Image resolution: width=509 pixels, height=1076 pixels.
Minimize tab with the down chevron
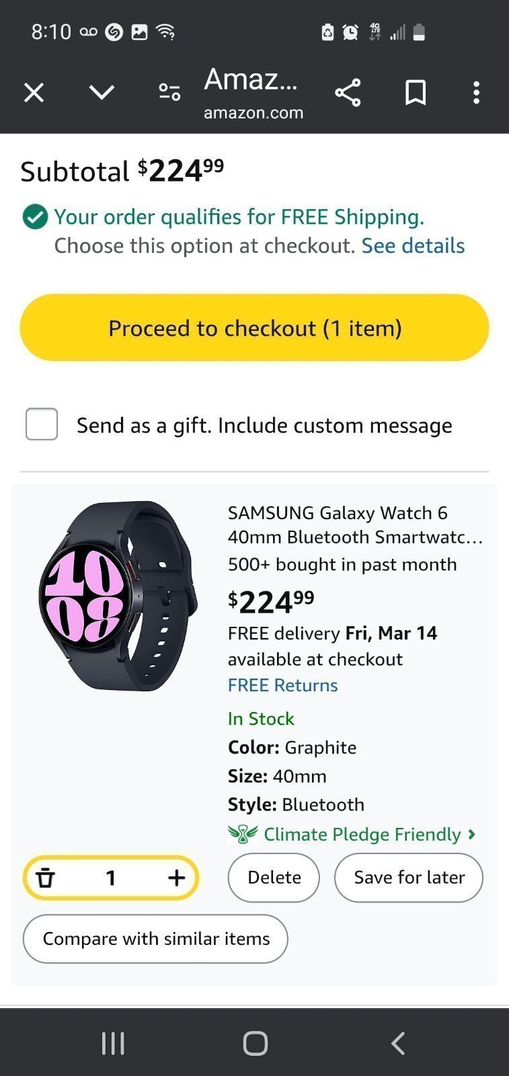tap(102, 92)
